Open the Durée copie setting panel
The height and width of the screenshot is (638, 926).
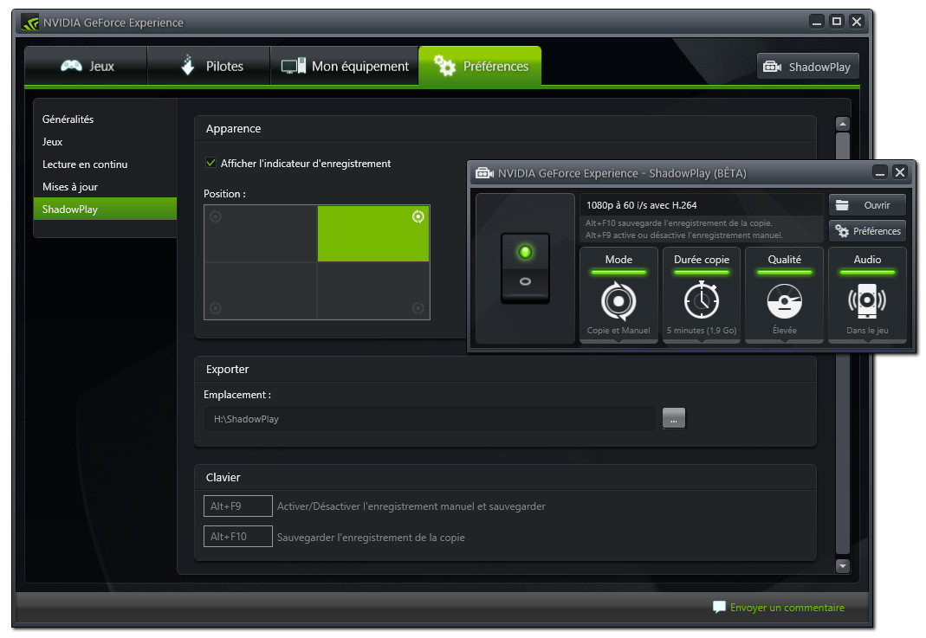tap(702, 295)
